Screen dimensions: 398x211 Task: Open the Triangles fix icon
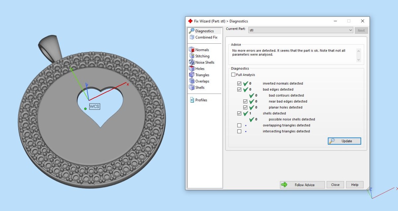coord(191,75)
